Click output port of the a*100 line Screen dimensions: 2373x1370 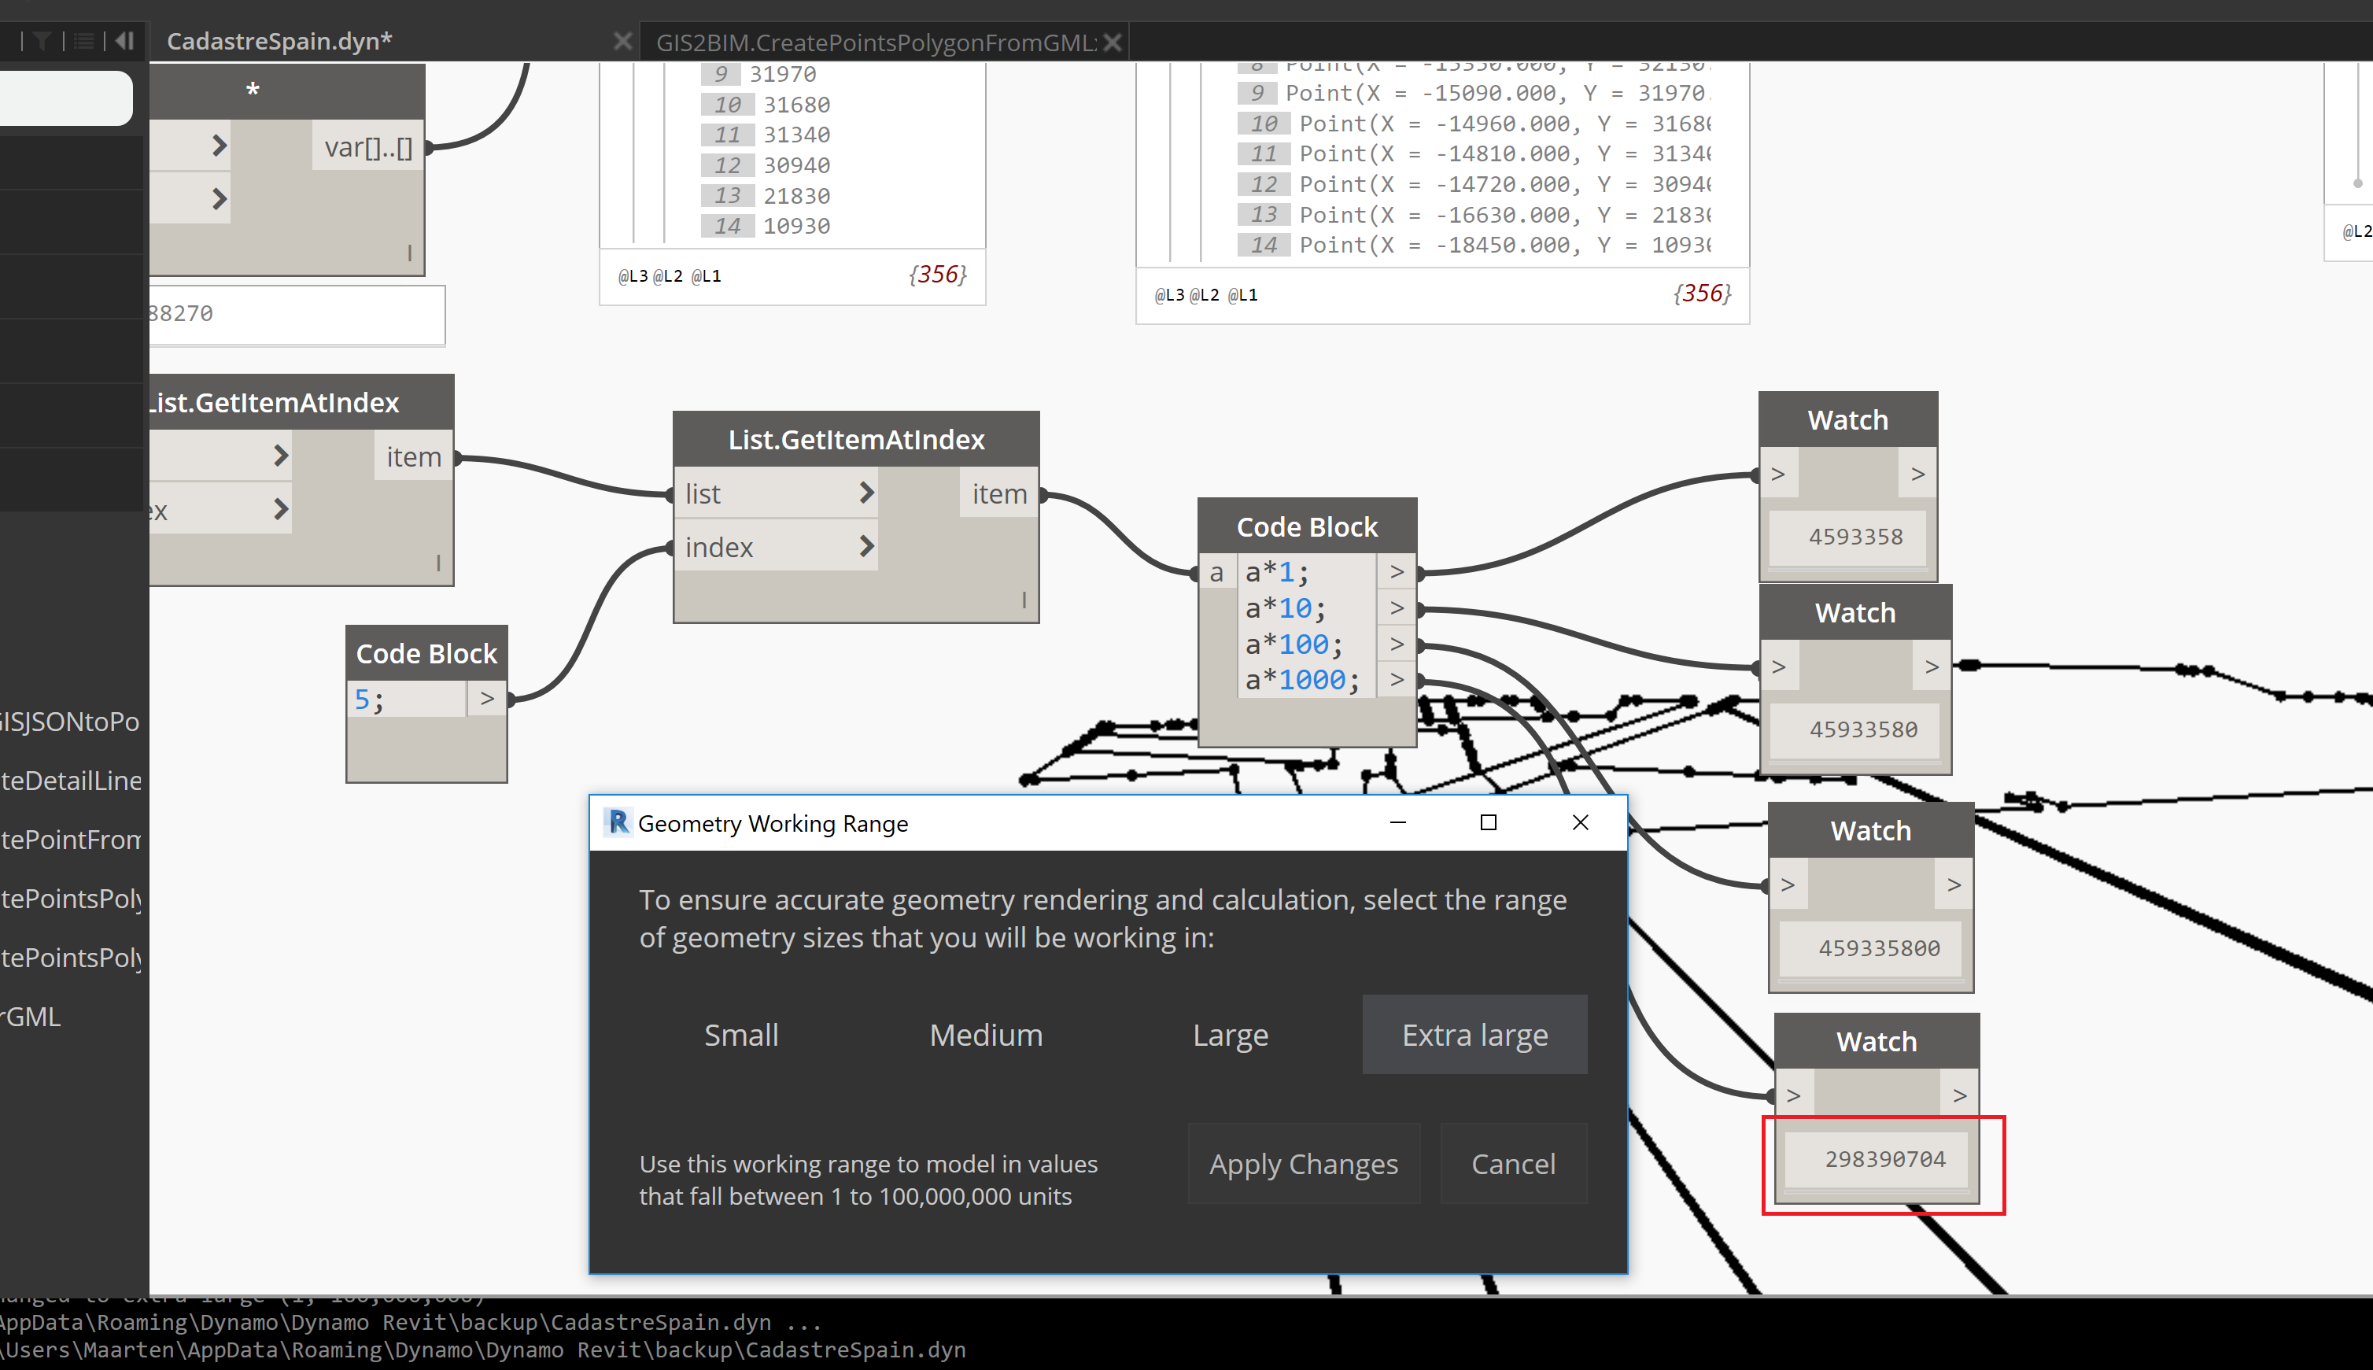click(1397, 644)
